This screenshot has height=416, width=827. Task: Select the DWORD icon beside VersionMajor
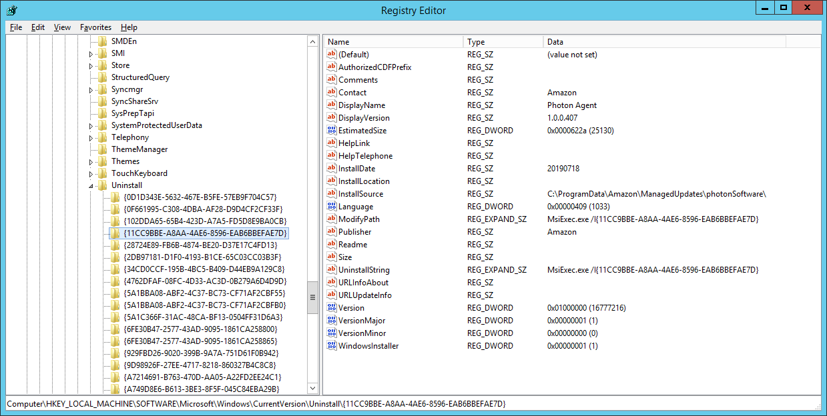pyautogui.click(x=332, y=320)
